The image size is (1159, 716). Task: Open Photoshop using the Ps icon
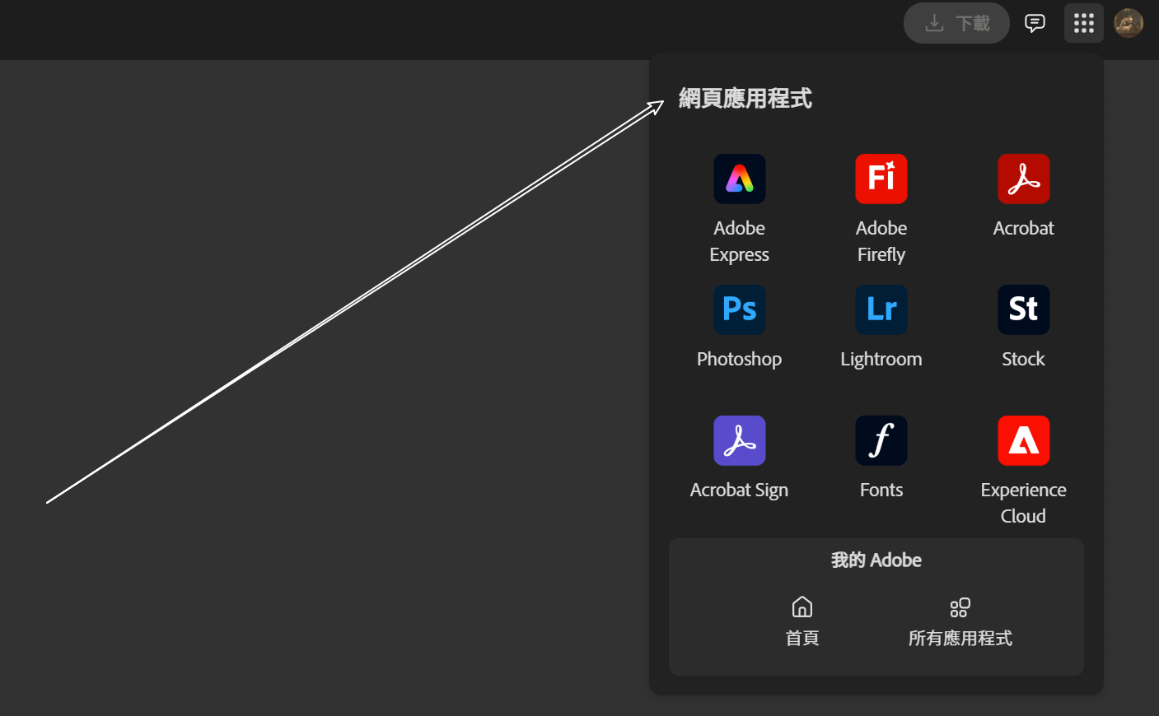pos(739,309)
